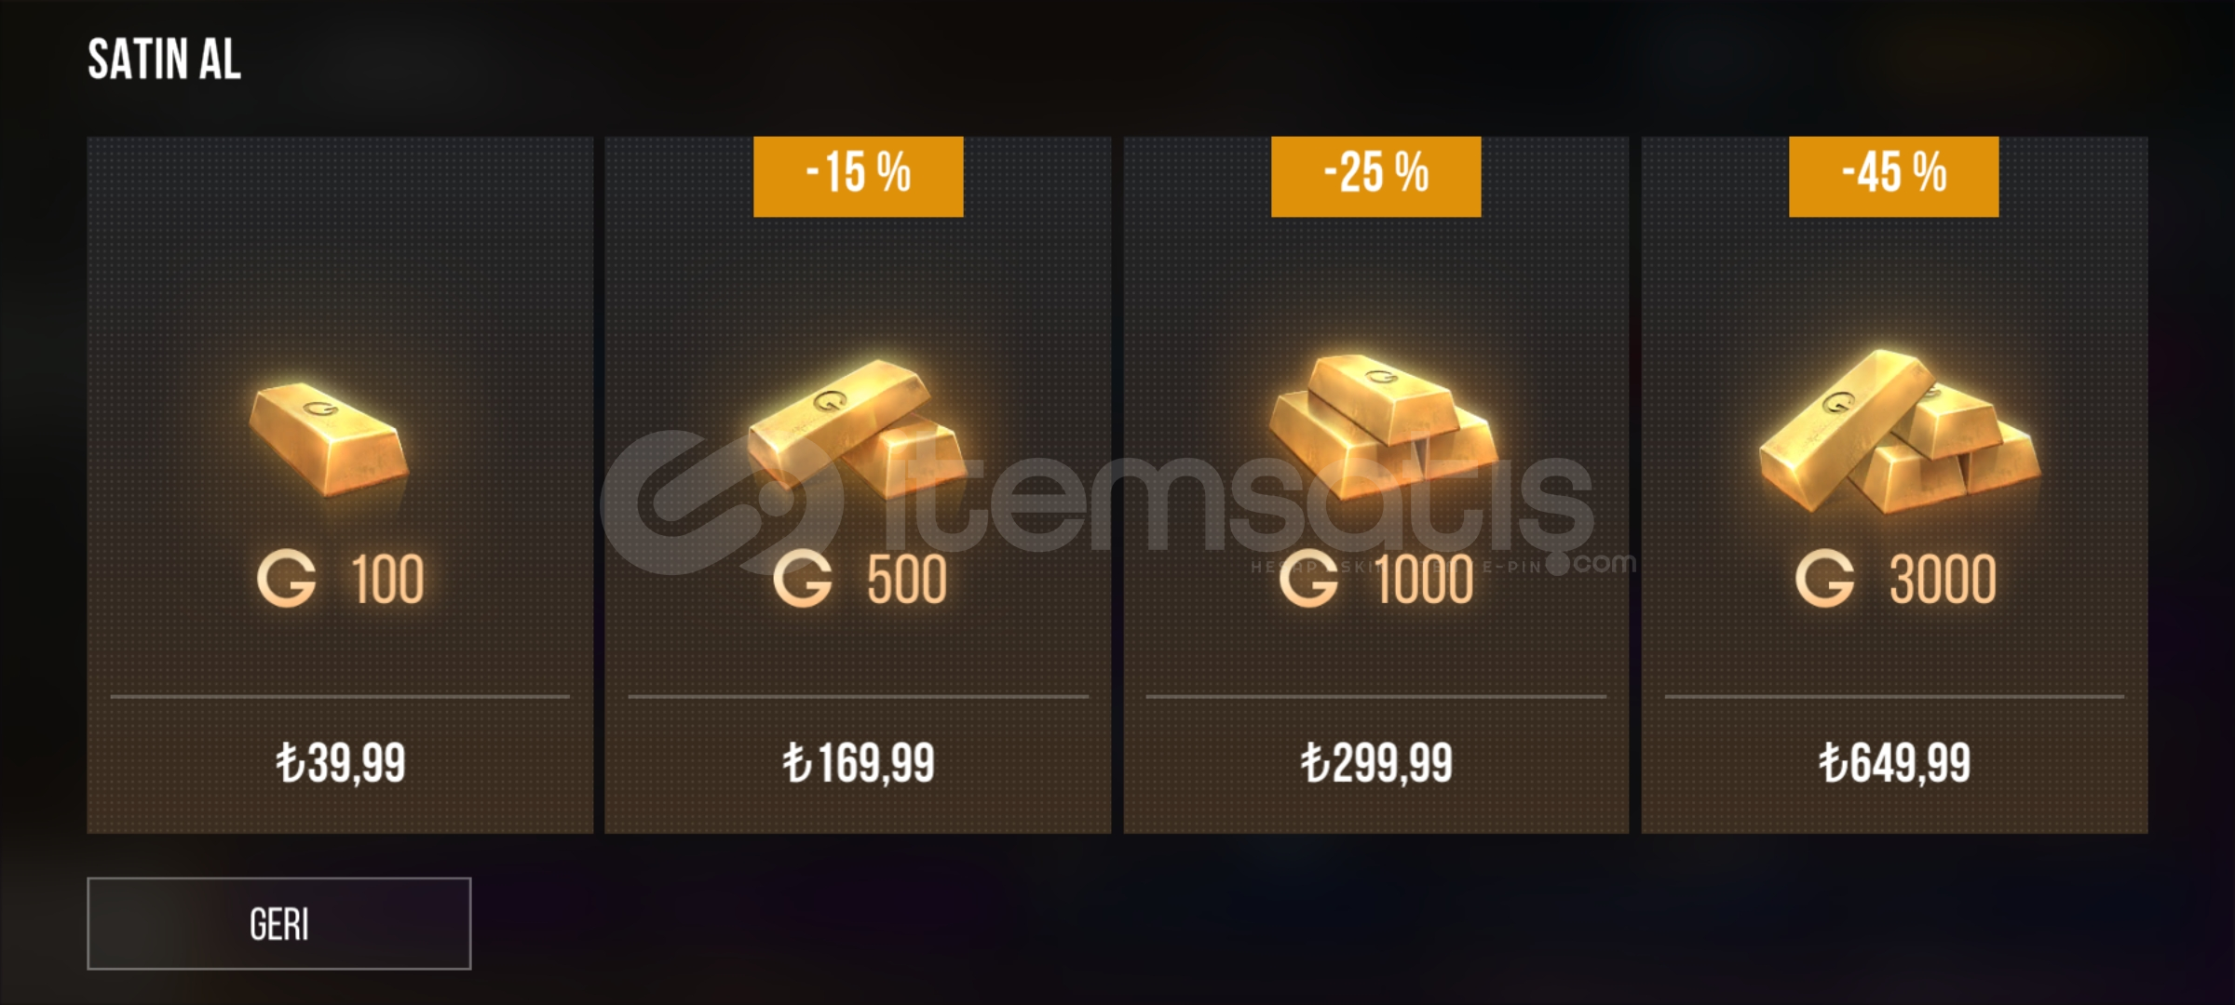2235x1005 pixels.
Task: Select the 3000 gold amount label
Action: pyautogui.click(x=1943, y=580)
